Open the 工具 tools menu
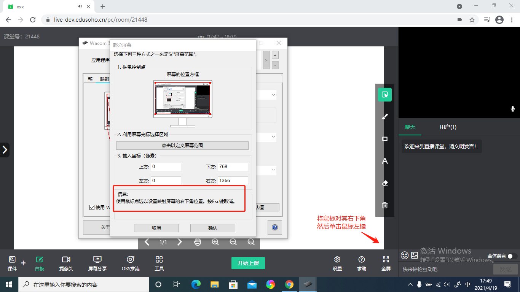The width and height of the screenshot is (520, 292). pyautogui.click(x=159, y=263)
